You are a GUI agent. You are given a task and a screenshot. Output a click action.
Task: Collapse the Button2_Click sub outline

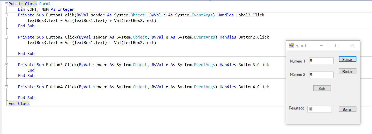[x=7, y=37]
